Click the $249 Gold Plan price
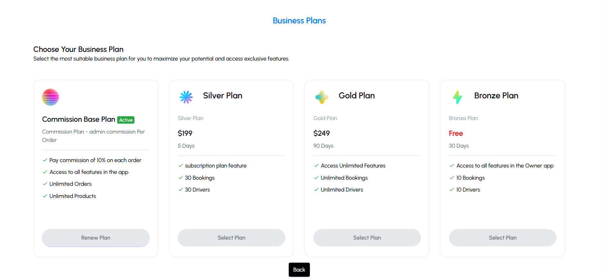 tap(321, 133)
